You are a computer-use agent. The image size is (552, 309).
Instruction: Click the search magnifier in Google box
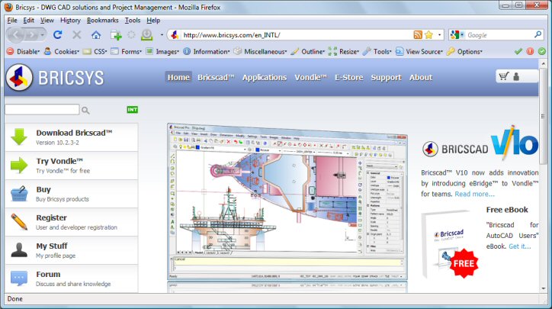[x=538, y=34]
